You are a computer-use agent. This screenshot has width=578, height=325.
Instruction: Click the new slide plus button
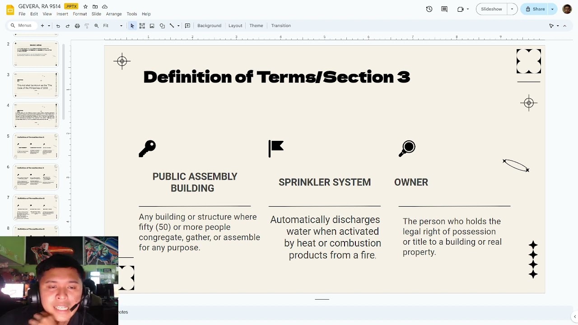42,26
